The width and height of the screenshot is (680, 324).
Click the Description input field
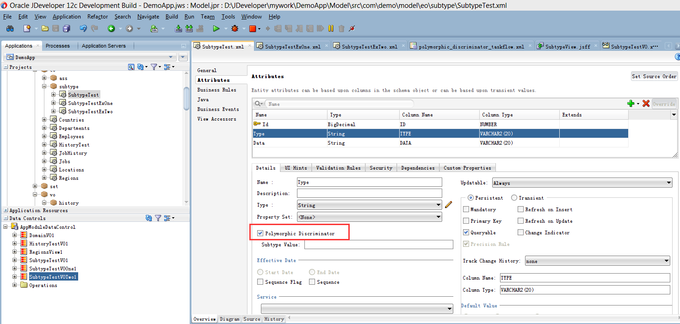point(370,193)
